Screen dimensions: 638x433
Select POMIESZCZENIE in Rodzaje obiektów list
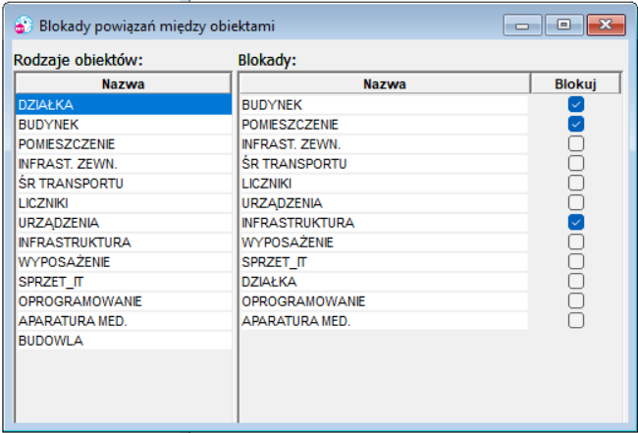point(124,144)
